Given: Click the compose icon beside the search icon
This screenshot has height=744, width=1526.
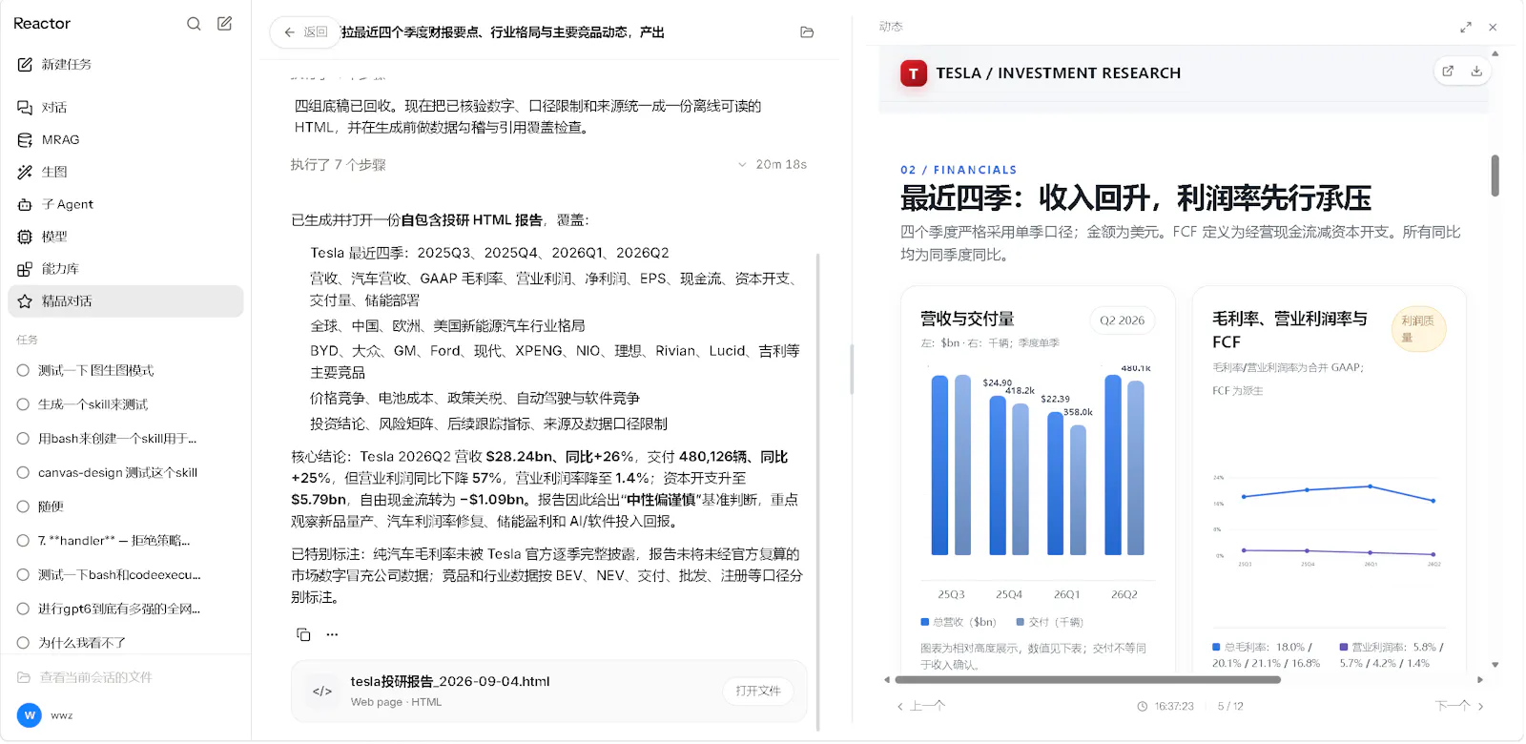Looking at the screenshot, I should (225, 24).
